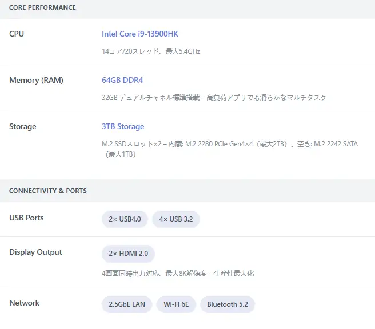The height and width of the screenshot is (329, 375).
Task: Select the Memory (RAM) row label
Action: point(36,80)
